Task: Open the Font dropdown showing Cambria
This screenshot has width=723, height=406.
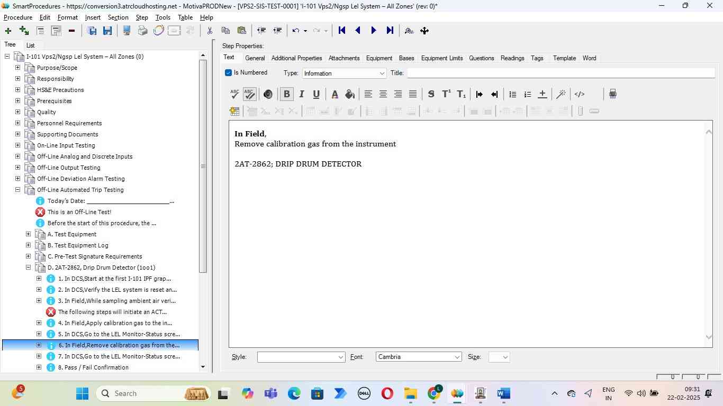Action: coord(419,357)
